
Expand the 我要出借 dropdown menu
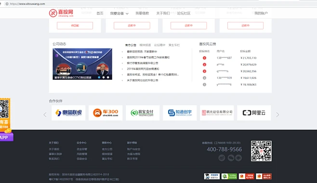(119, 13)
